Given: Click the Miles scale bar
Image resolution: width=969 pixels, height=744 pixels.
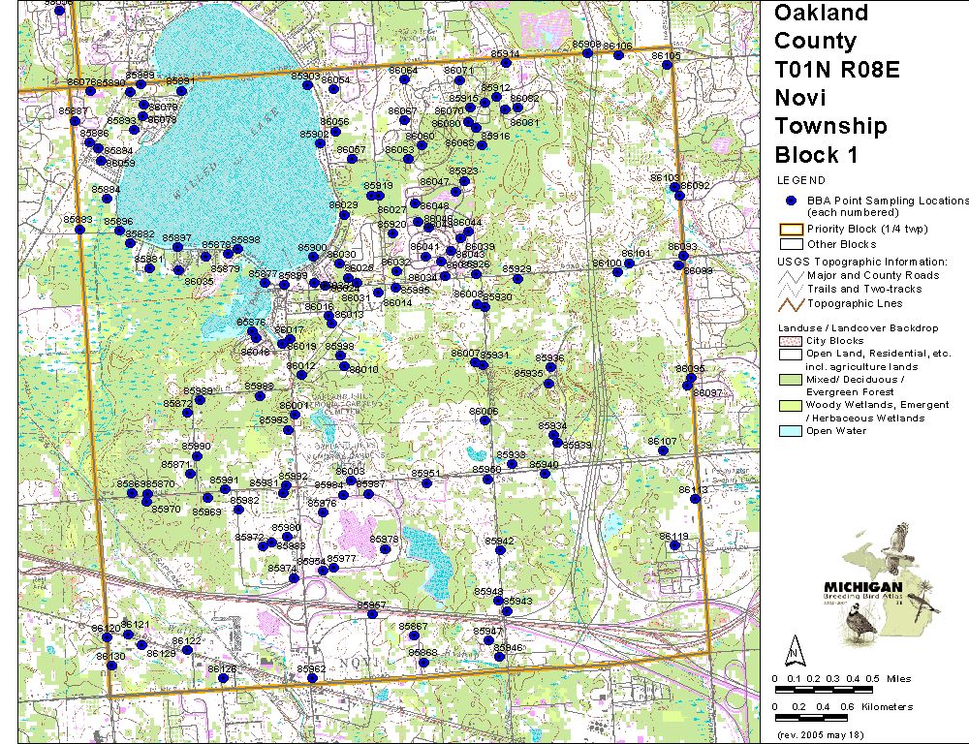Looking at the screenshot, I should point(824,690).
